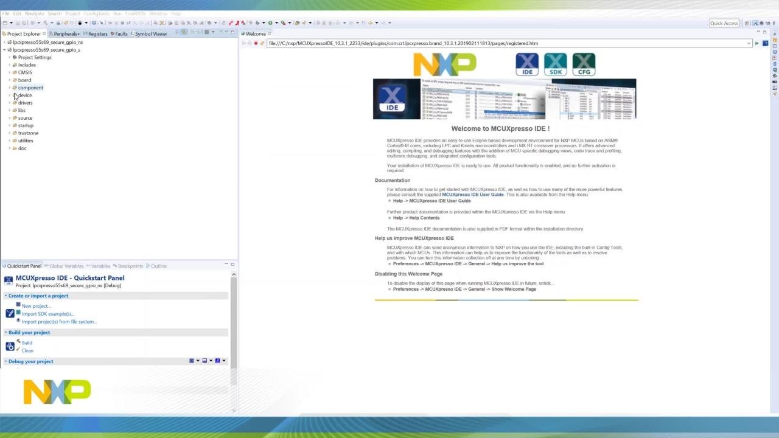779x438 pixels.
Task: Select the utilities folder
Action: 26,141
